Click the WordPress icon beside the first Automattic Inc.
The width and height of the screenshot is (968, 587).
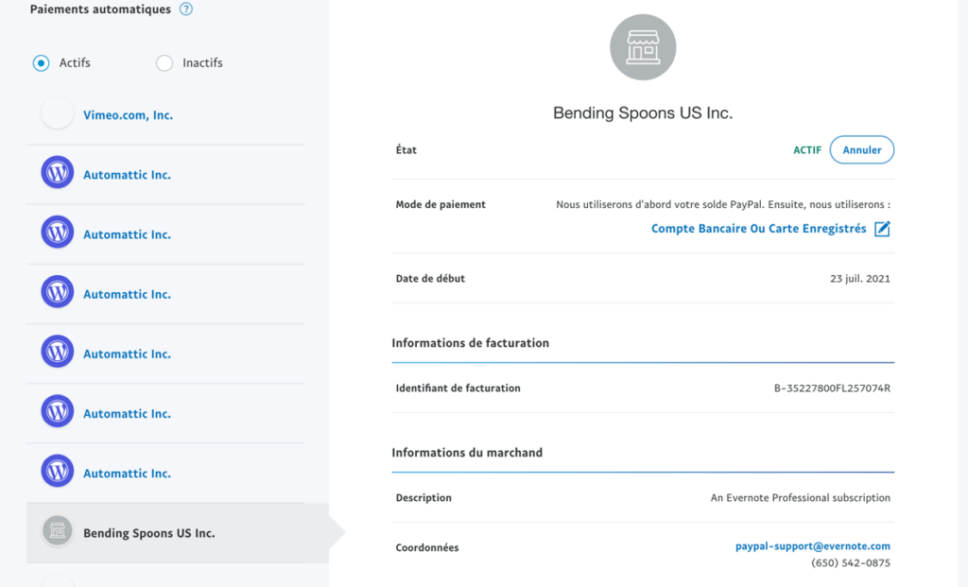(x=57, y=173)
